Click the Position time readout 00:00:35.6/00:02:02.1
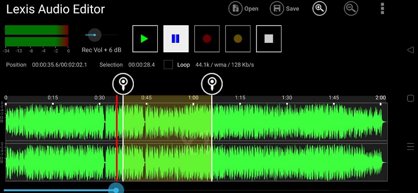Image resolution: width=418 pixels, height=193 pixels. point(60,65)
